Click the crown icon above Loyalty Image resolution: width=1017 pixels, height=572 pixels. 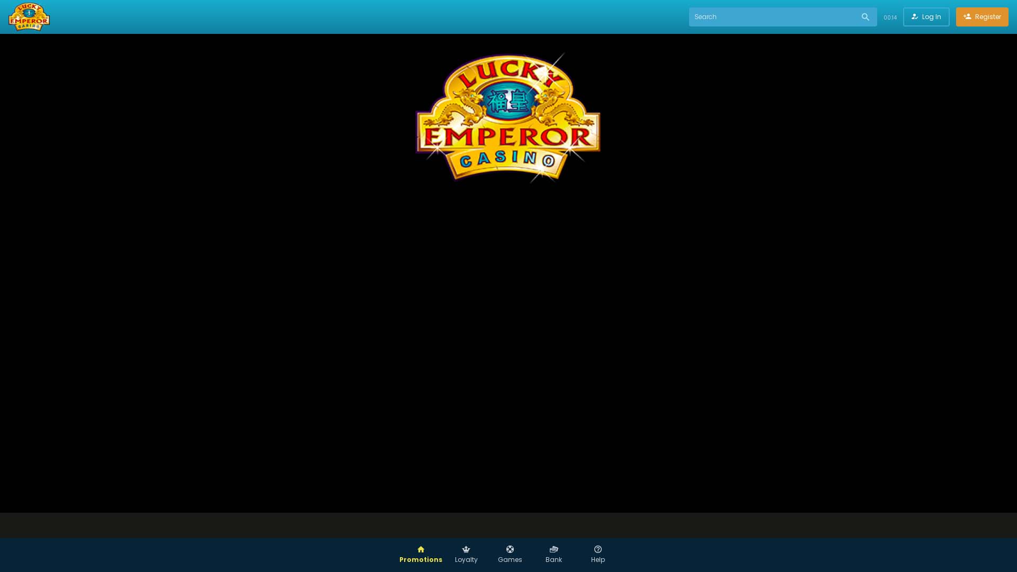(466, 549)
